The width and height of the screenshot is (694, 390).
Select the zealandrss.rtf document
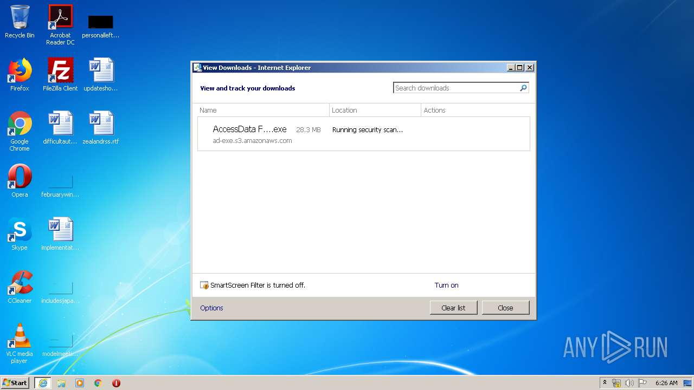point(101,128)
